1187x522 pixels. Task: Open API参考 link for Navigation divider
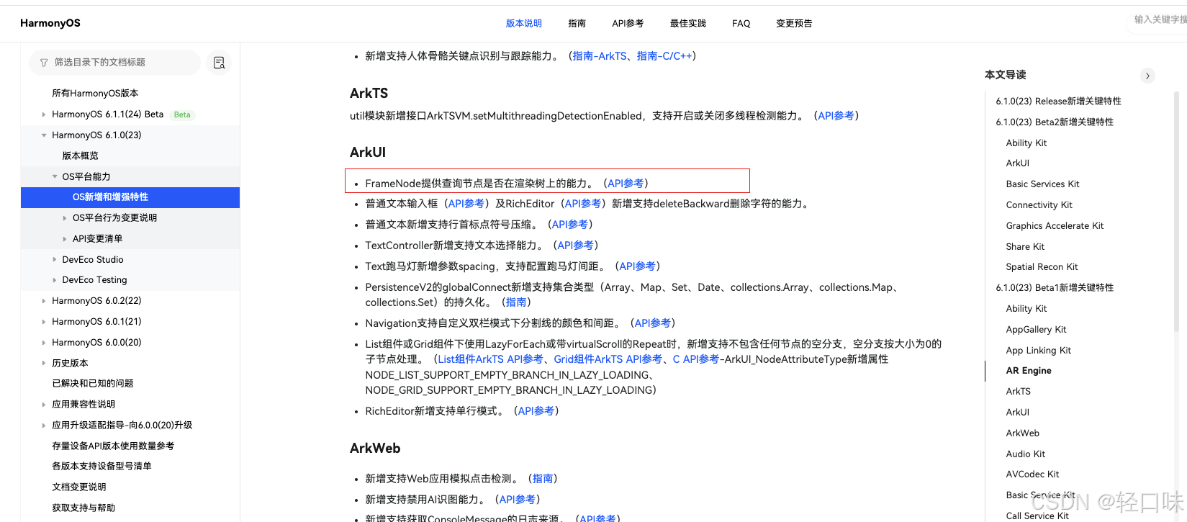tap(652, 323)
